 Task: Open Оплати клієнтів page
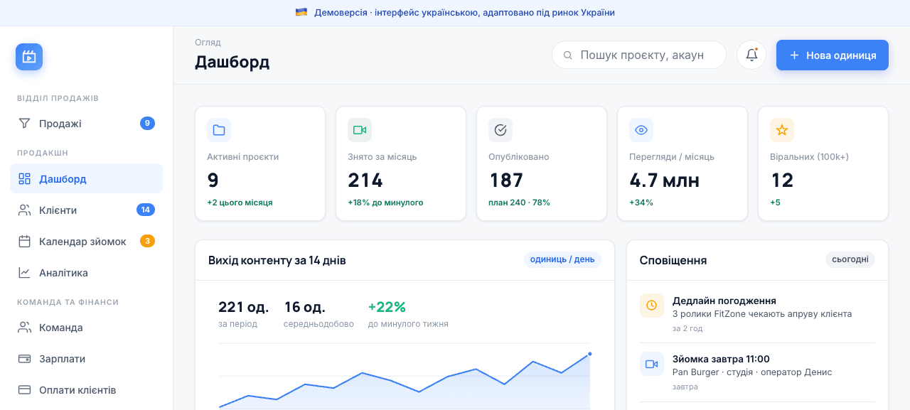click(x=86, y=390)
